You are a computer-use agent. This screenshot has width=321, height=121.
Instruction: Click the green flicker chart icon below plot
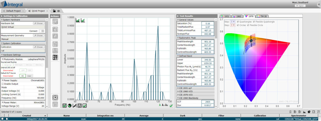click(85, 105)
